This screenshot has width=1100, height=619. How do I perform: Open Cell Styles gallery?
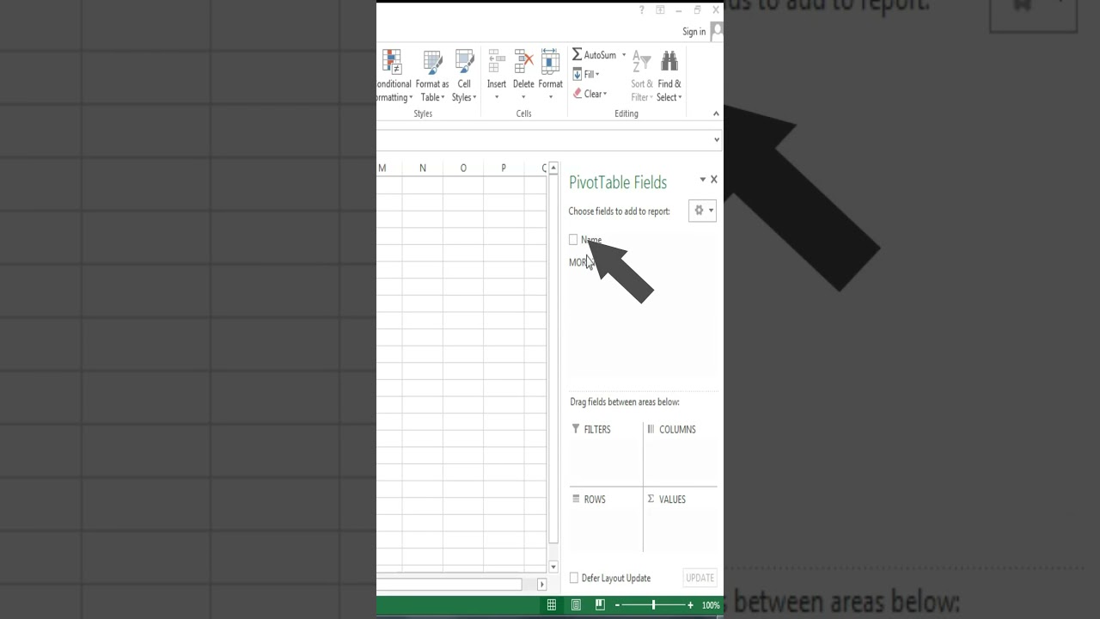(464, 76)
